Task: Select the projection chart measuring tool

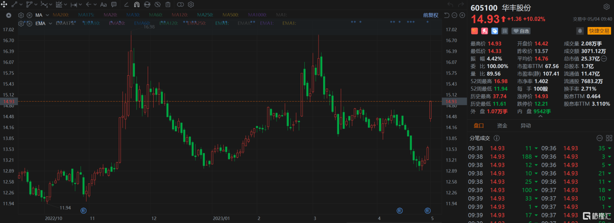Action: pyautogui.click(x=59, y=5)
